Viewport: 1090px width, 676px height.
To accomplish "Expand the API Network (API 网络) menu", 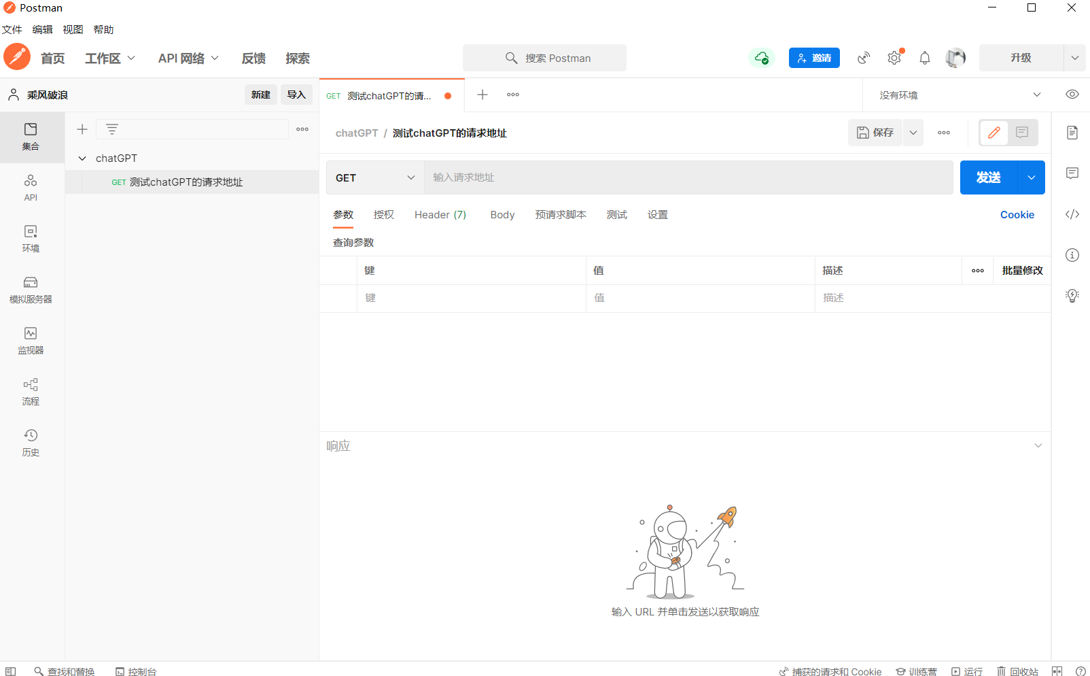I will tap(188, 58).
